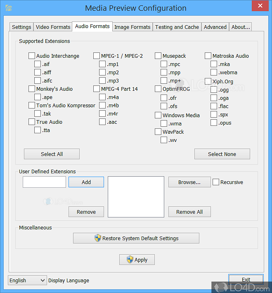Check the Audio Interchange group checkbox

click(32, 56)
